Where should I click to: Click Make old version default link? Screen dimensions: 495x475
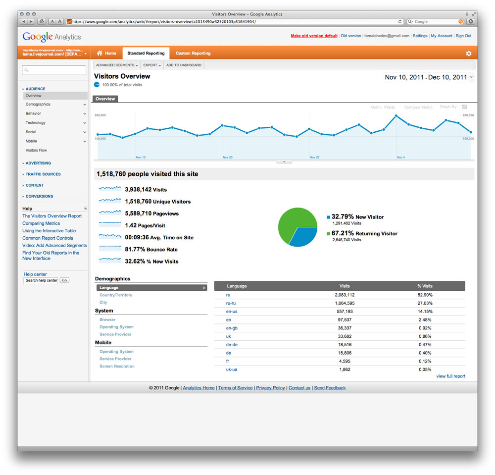314,36
